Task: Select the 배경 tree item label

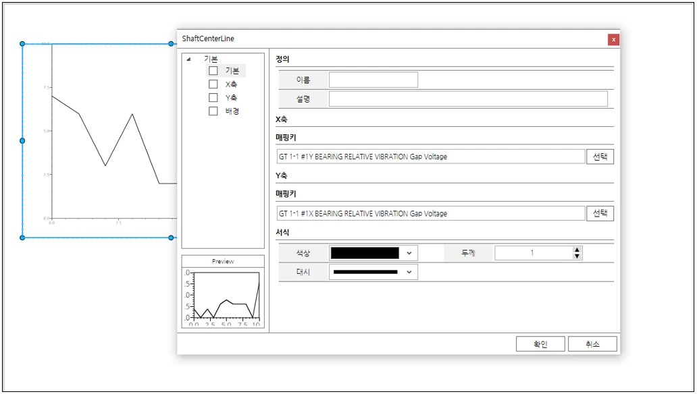Action: coord(232,111)
